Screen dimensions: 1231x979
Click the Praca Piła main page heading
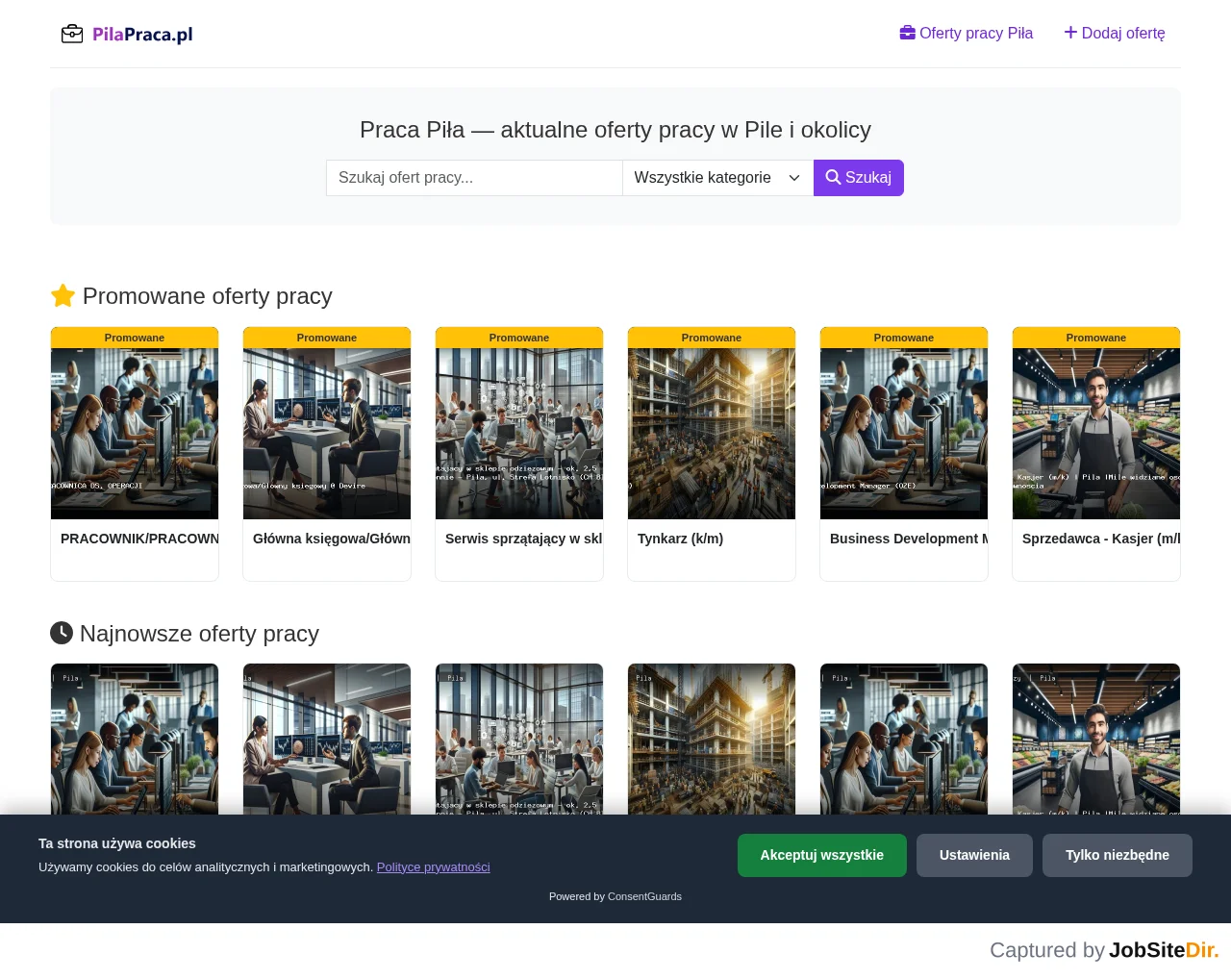615,130
